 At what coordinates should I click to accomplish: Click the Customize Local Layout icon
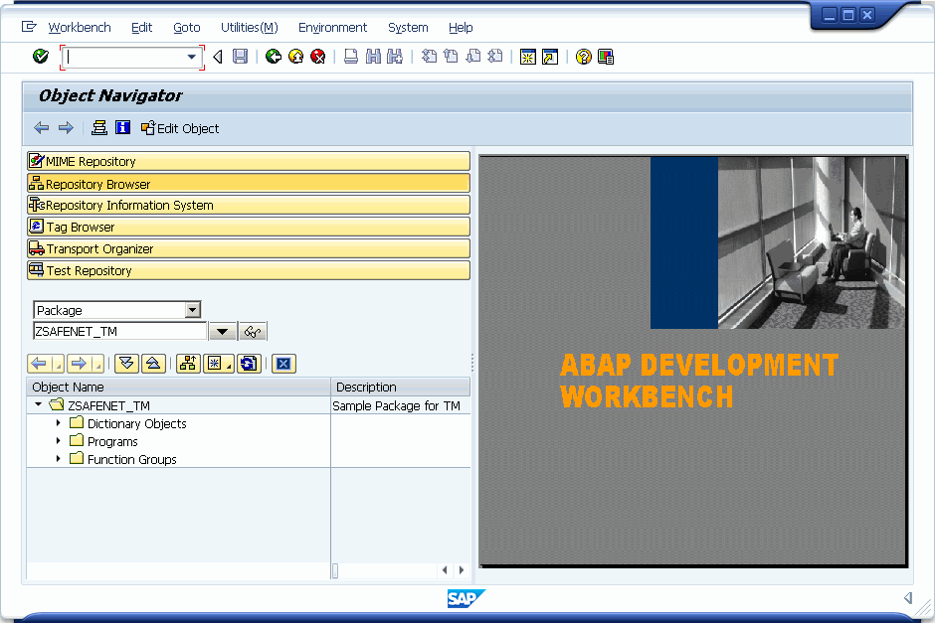pyautogui.click(x=605, y=57)
